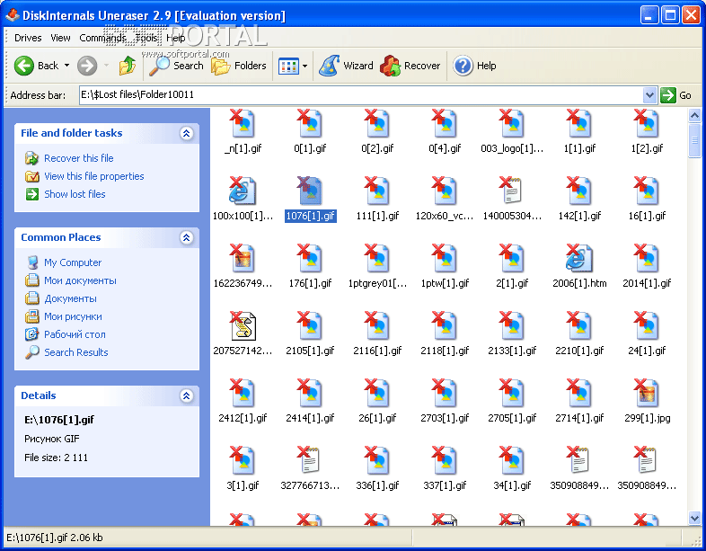Open the Commands menu

point(102,38)
